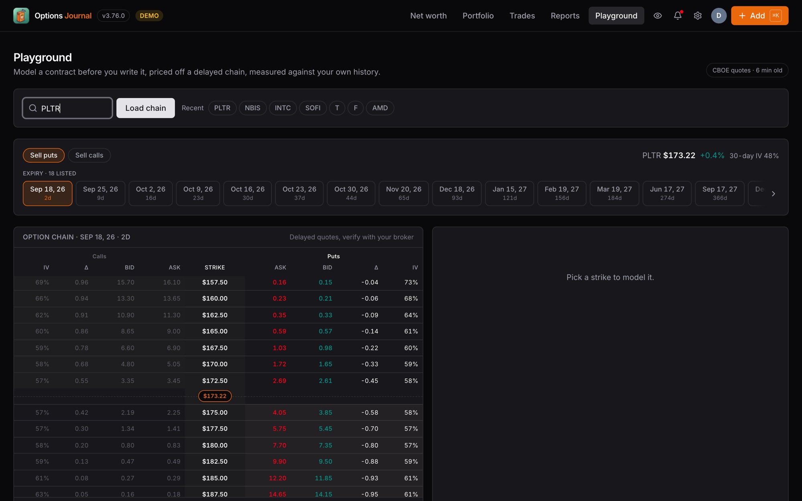Choose recent ticker PLTR chip
Viewport: 802px width, 501px height.
coord(222,108)
